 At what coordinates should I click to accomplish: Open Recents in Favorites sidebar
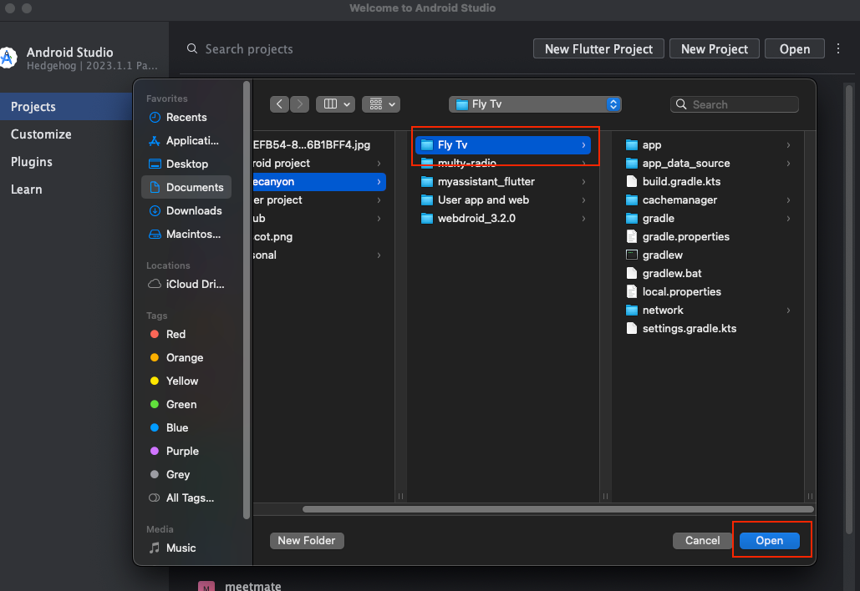[186, 118]
